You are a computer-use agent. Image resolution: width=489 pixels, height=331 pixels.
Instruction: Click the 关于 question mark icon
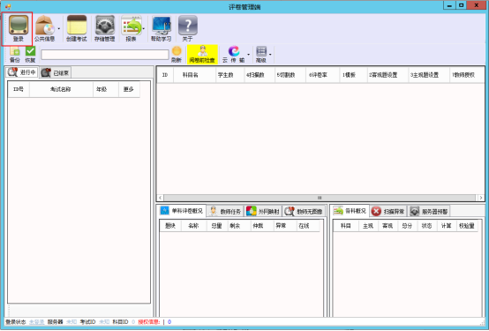[x=188, y=25]
